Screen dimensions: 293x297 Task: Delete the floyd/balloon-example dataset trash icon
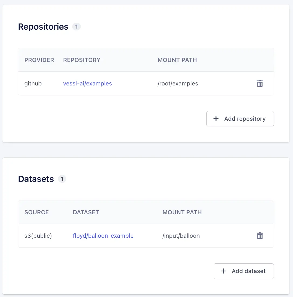coord(260,236)
